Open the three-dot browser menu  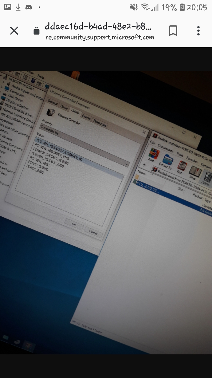[198, 31]
